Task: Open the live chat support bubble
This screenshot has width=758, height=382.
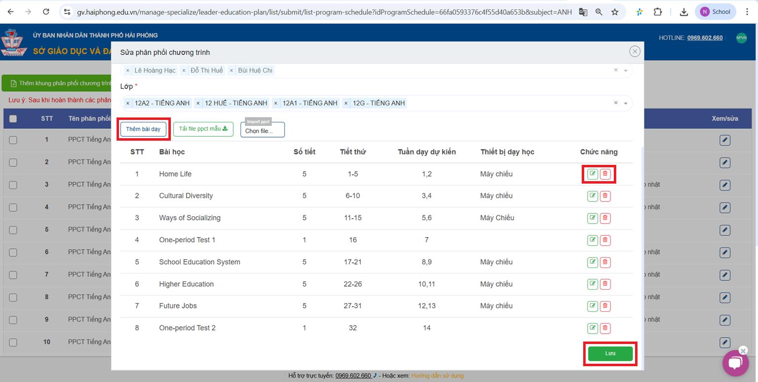Action: 735,364
